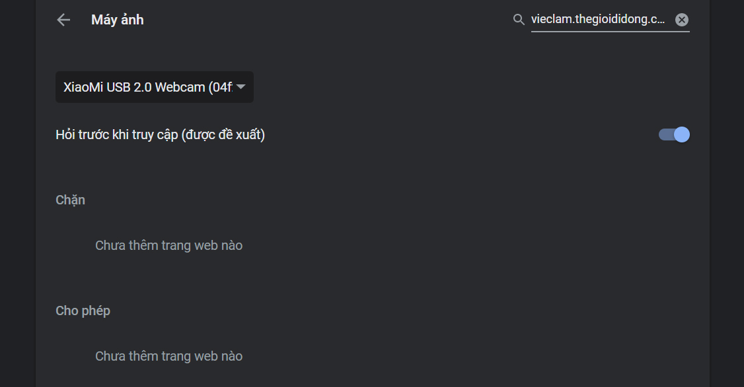Click the Máy ảnh page title
Image resolution: width=744 pixels, height=387 pixels.
click(x=117, y=20)
